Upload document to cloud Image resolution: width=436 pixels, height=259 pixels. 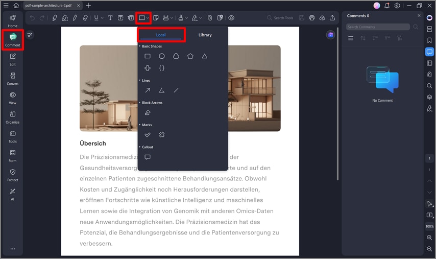(322, 18)
